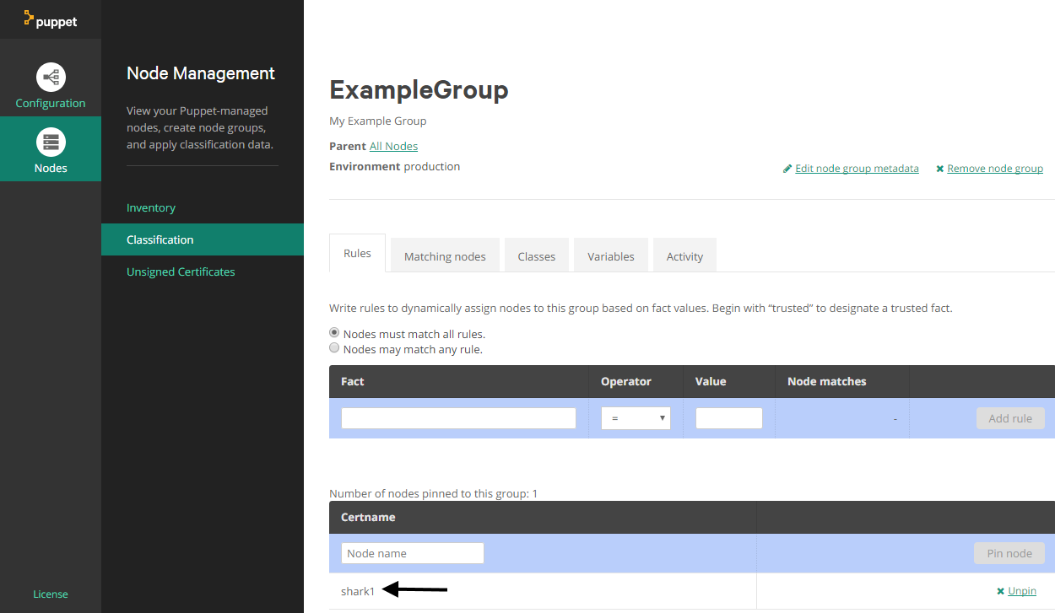Click the Puppet logo
The image size is (1055, 613).
coord(50,19)
